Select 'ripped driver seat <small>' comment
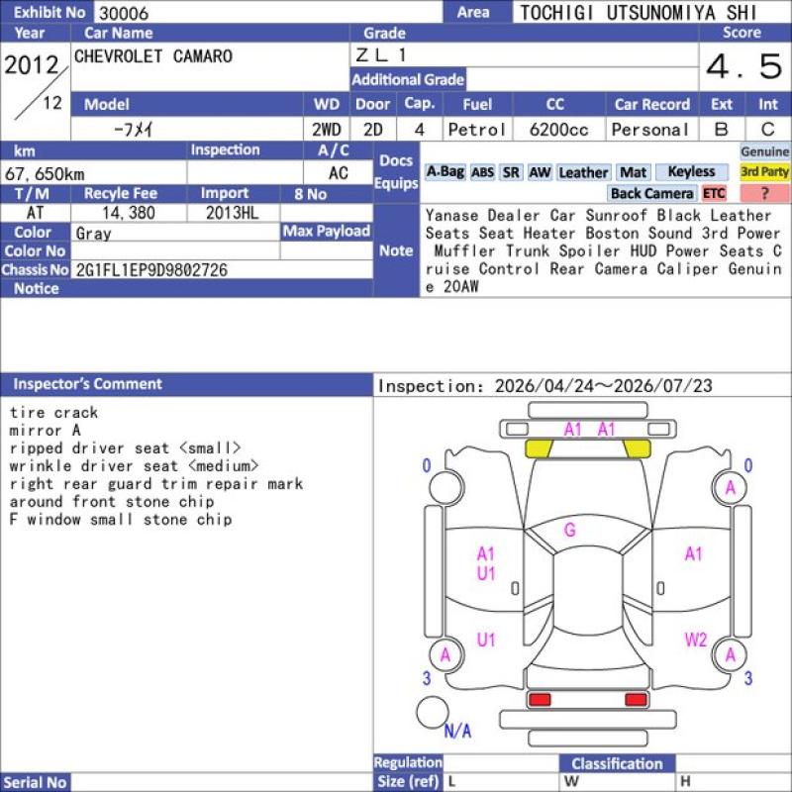The image size is (792, 792). pyautogui.click(x=126, y=448)
